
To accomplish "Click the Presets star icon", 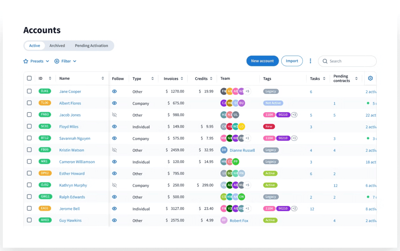I will 26,61.
